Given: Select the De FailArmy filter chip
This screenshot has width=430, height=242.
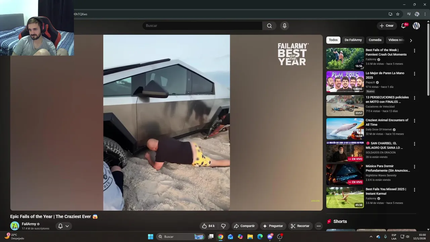Looking at the screenshot, I should [353, 40].
